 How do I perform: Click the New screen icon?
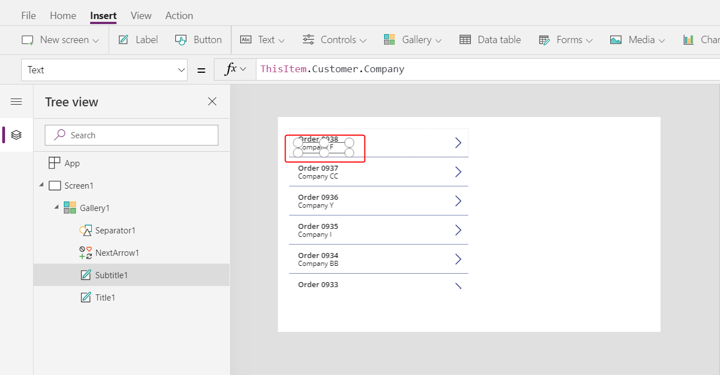(x=27, y=40)
